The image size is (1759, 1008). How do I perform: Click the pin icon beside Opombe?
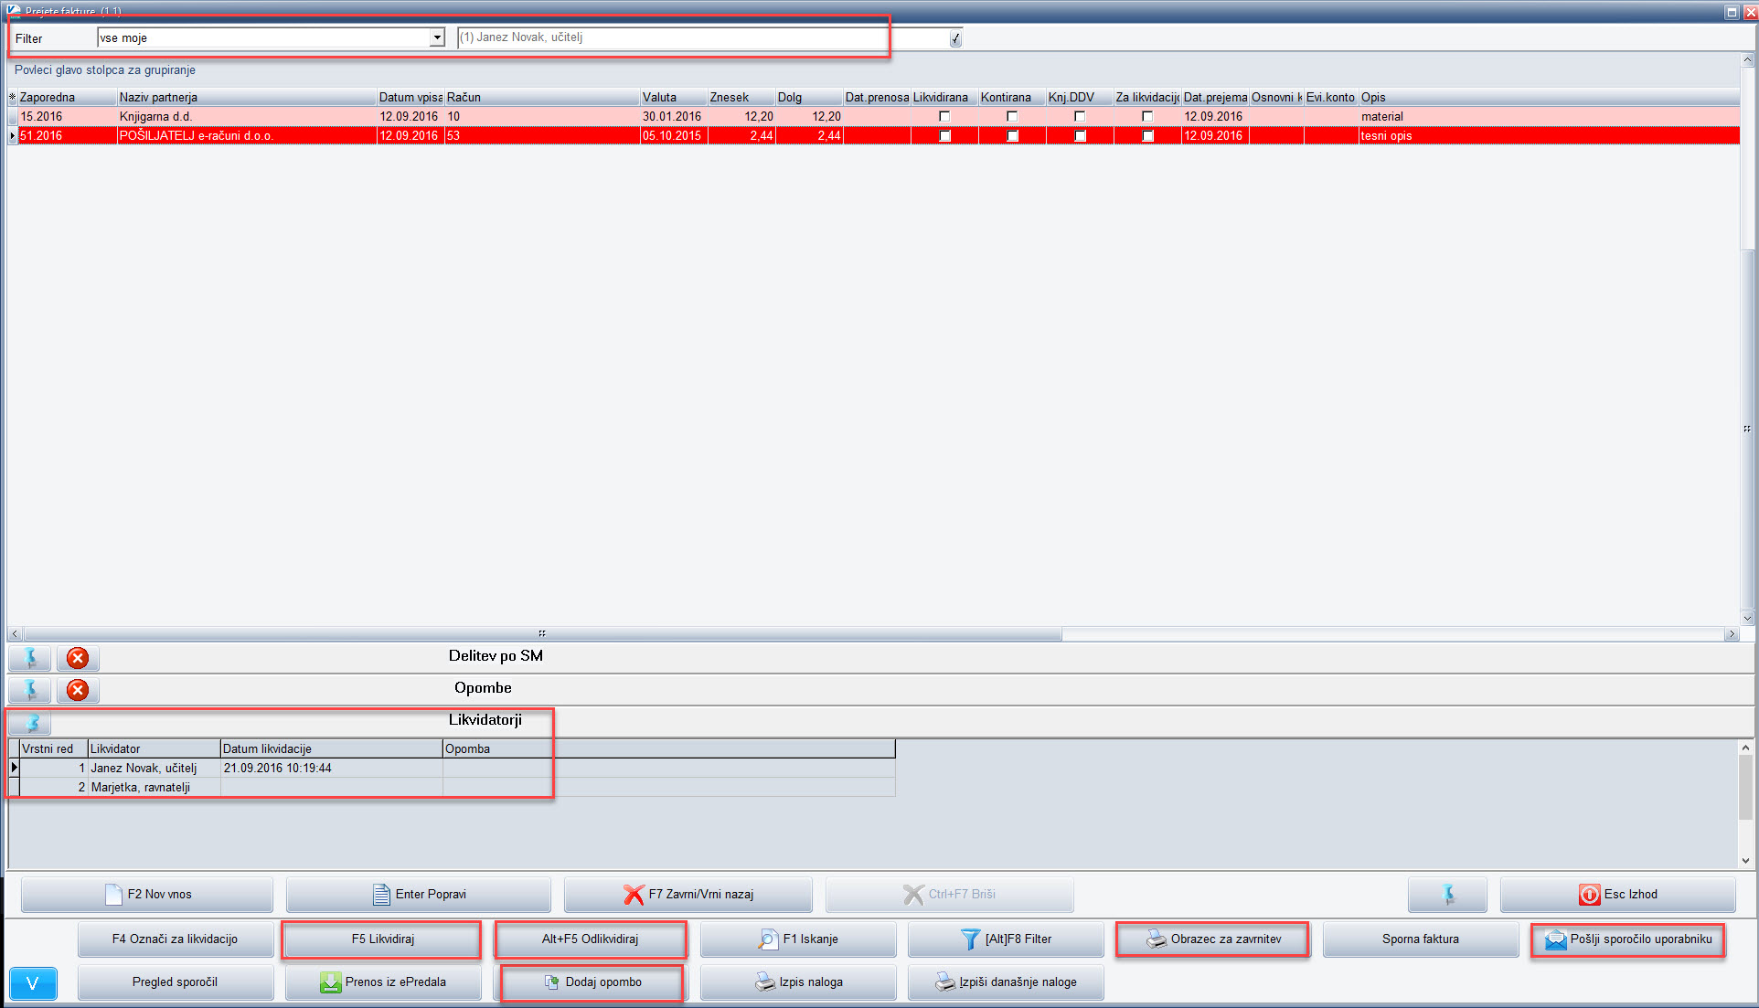30,690
